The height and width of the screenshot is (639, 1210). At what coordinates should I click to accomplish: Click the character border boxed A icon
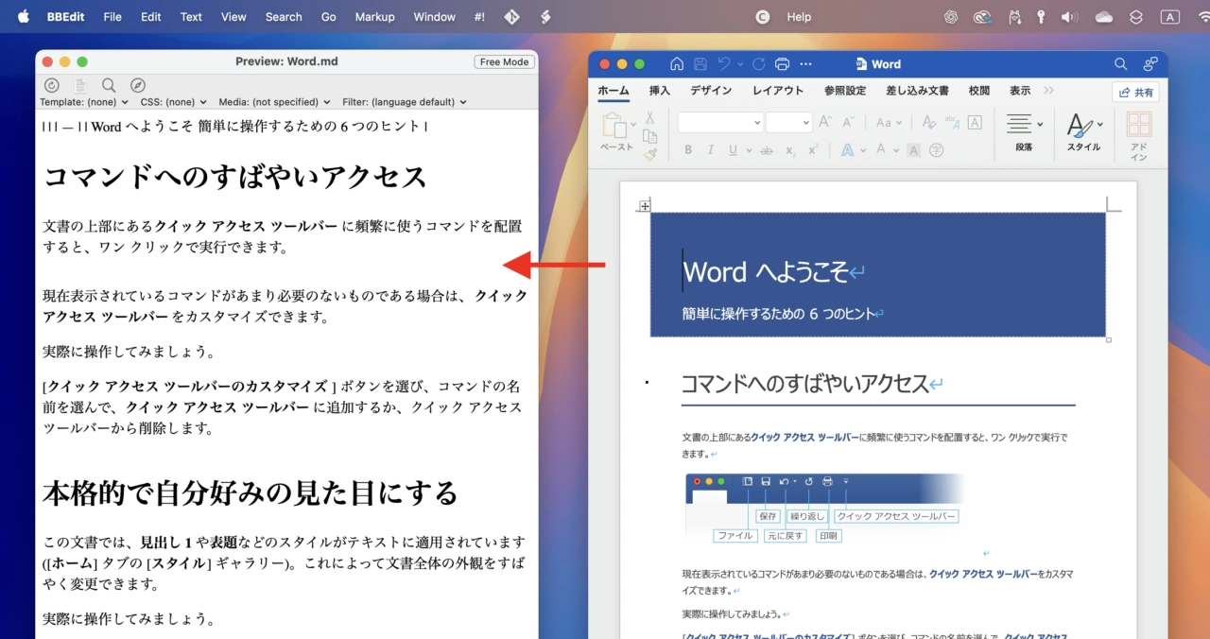click(x=975, y=122)
